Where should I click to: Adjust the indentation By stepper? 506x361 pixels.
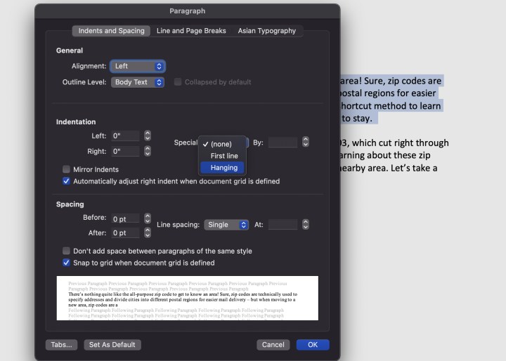(x=306, y=142)
